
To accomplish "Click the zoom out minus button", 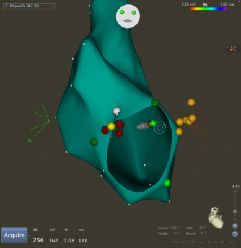I will click(x=235, y=220).
